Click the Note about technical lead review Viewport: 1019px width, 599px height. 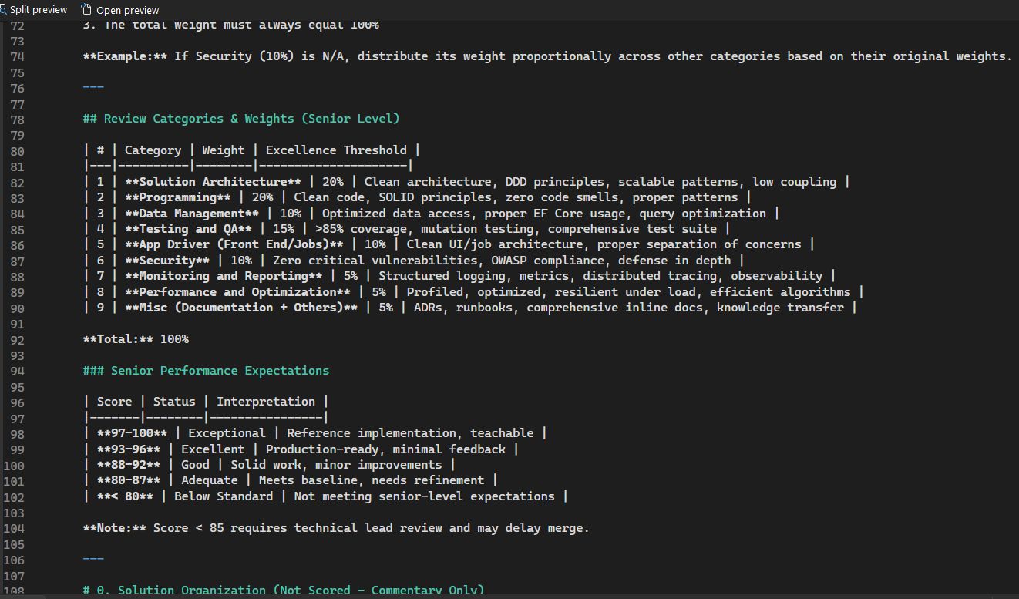click(336, 527)
